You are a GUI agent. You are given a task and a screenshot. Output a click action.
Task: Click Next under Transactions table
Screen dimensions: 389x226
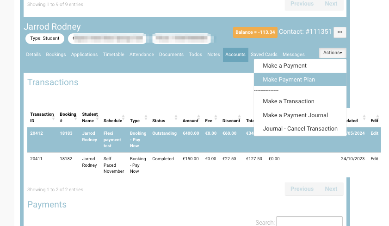331,189
